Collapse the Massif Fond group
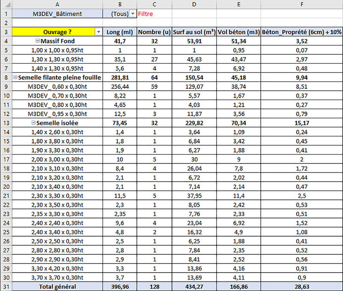This screenshot has height=291, width=343. [x=37, y=41]
